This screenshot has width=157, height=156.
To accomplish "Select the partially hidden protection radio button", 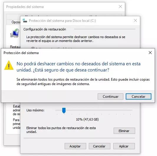I will click(x=33, y=48).
